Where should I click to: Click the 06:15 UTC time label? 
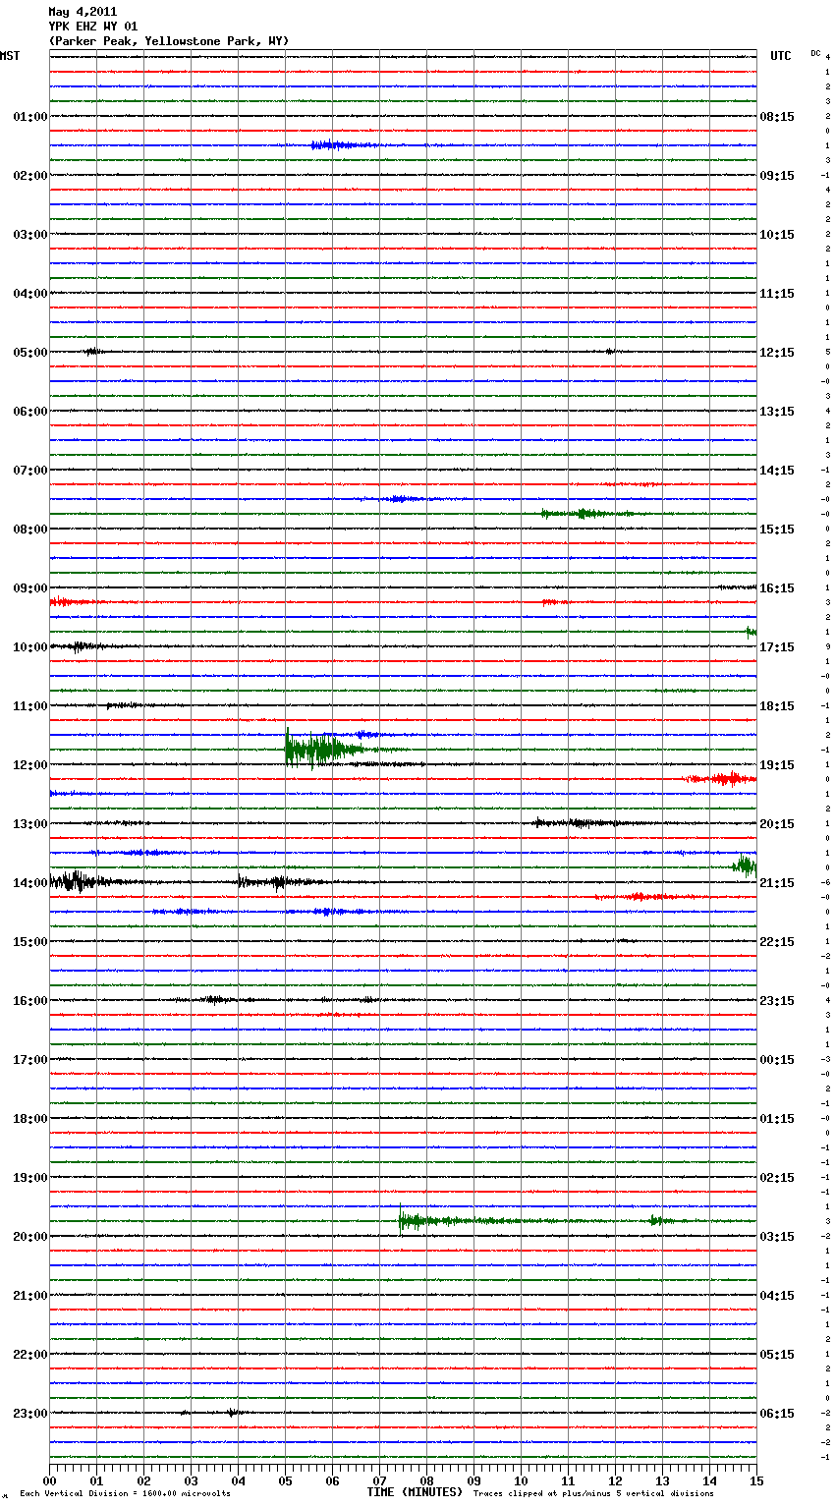[777, 1413]
